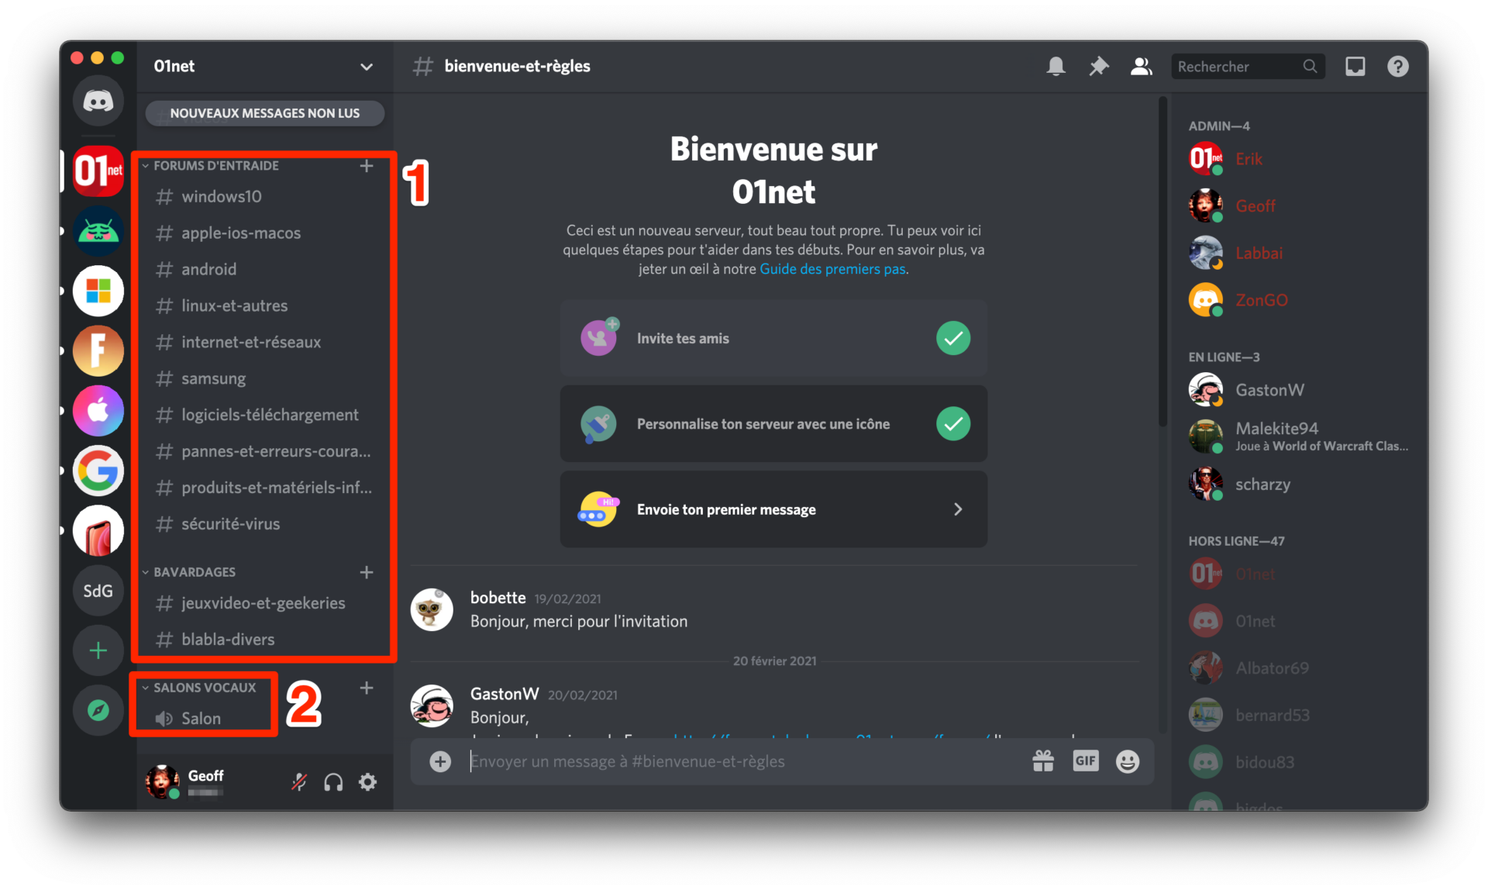Image resolution: width=1488 pixels, height=890 pixels.
Task: Click Invite tes amis card
Action: click(773, 339)
